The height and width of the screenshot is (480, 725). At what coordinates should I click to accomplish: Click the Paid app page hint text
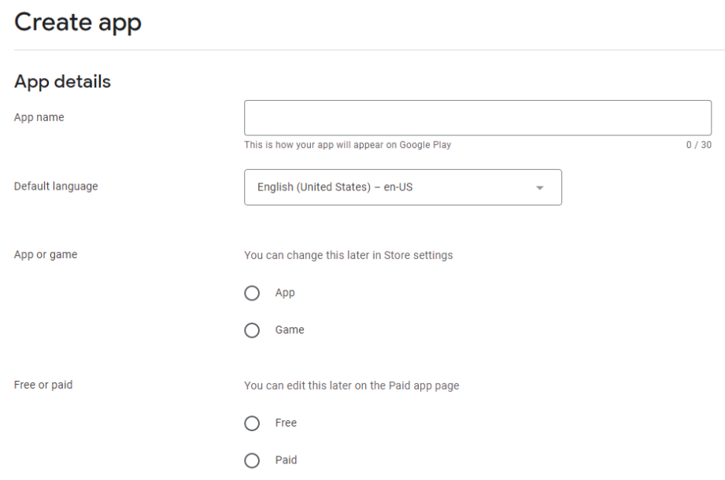tap(351, 386)
